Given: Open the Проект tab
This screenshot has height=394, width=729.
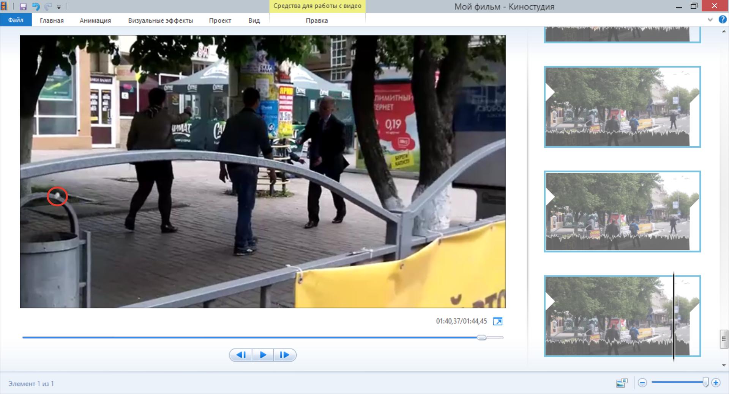Looking at the screenshot, I should 220,20.
